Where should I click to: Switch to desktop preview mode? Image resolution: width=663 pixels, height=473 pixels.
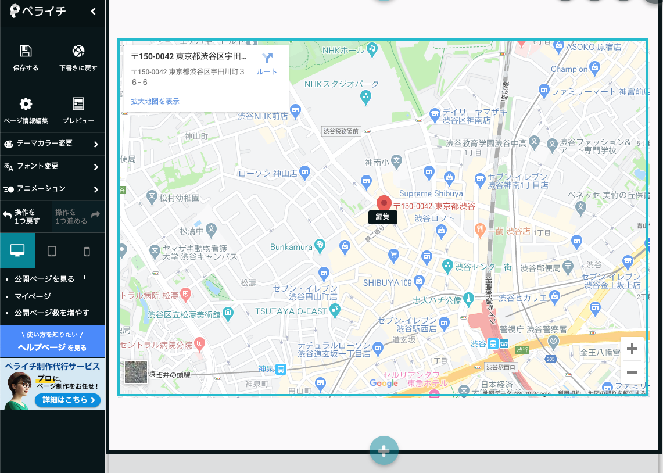[17, 250]
